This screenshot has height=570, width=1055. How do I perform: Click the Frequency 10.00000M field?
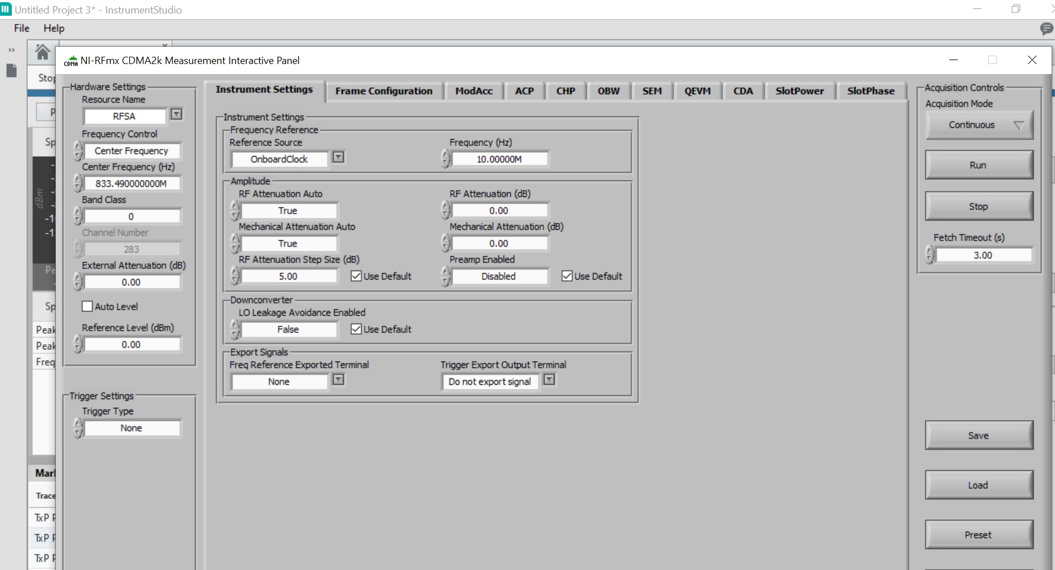500,159
